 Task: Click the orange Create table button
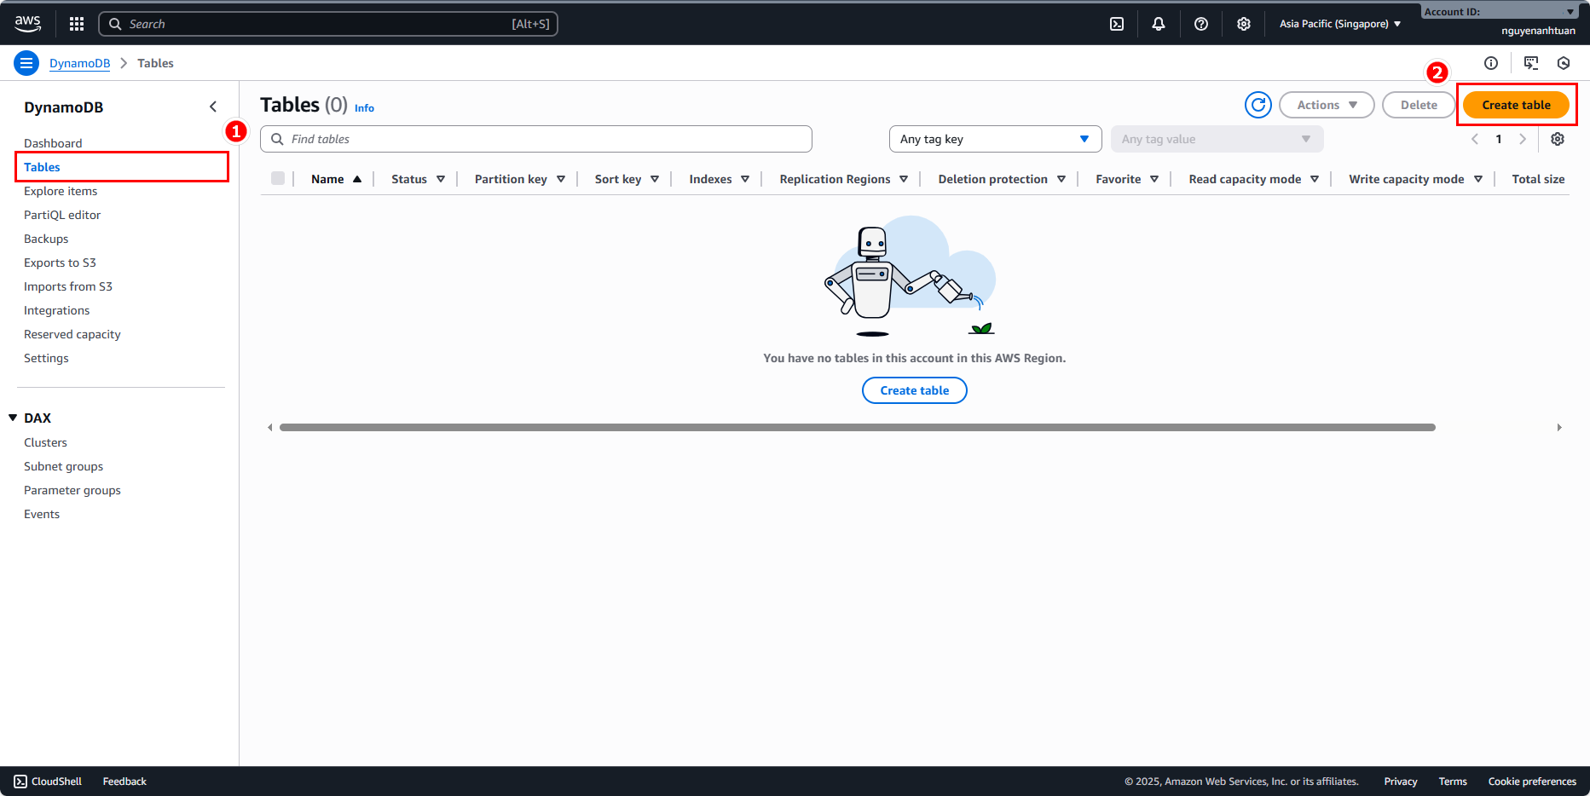(1516, 105)
